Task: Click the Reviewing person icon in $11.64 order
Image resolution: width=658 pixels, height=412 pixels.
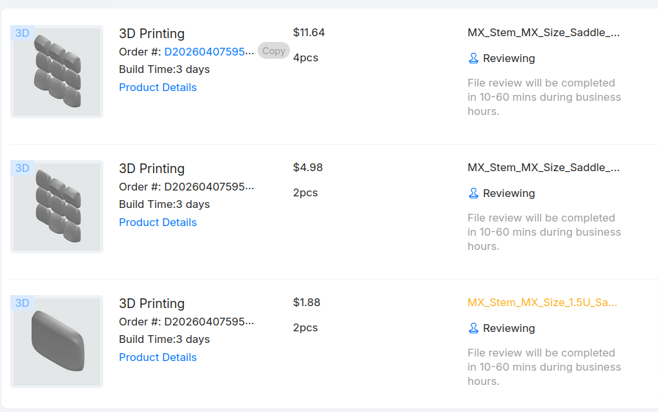Action: (x=473, y=58)
